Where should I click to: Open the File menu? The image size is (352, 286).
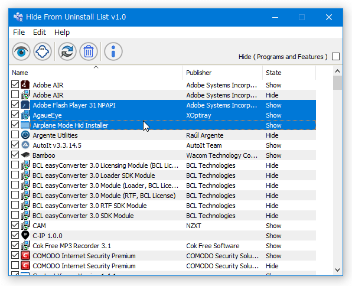19,32
